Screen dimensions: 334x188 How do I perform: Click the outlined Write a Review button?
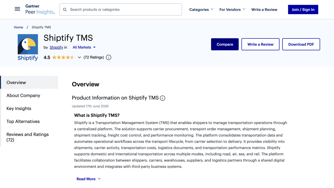260,44
